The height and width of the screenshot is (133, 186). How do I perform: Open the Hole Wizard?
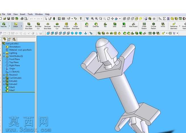(133, 25)
